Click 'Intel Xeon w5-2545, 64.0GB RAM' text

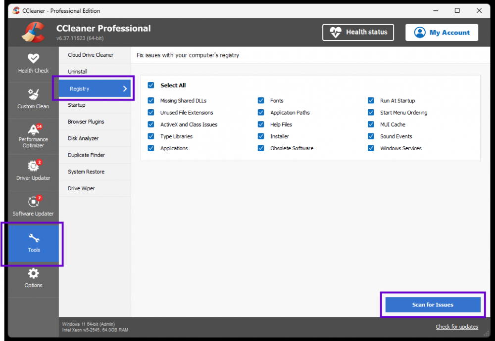[95, 330]
